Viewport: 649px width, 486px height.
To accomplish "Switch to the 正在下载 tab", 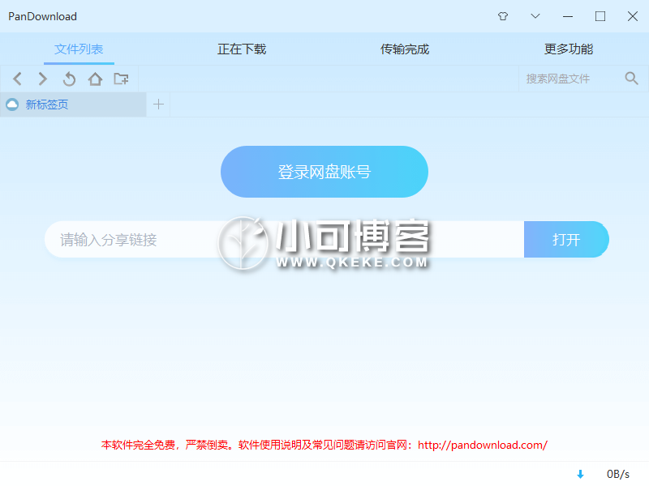I will [242, 49].
